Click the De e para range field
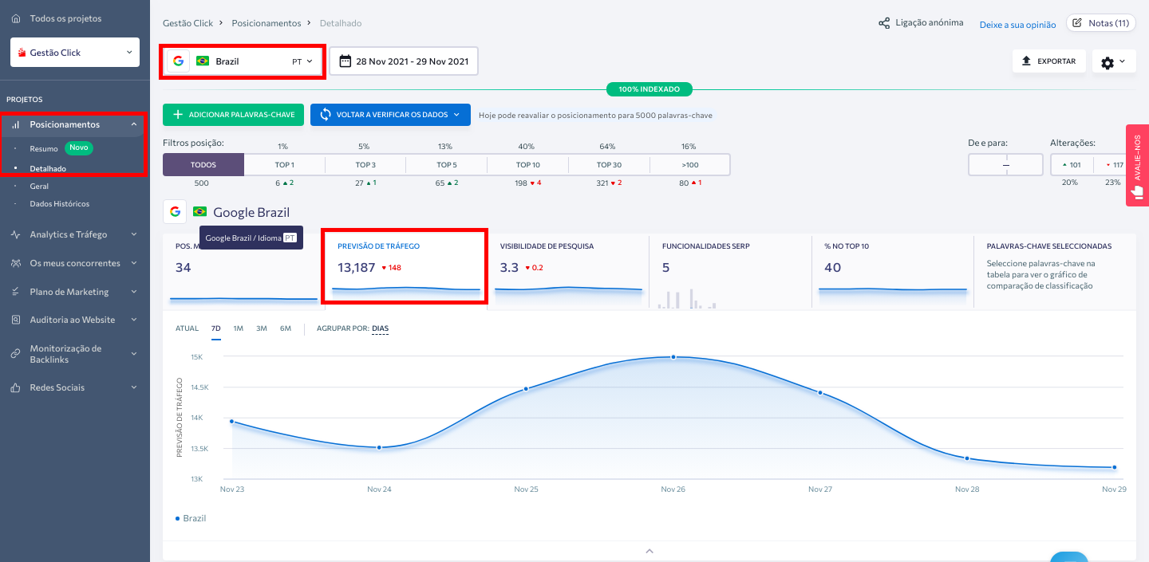1149x562 pixels. [x=1005, y=165]
